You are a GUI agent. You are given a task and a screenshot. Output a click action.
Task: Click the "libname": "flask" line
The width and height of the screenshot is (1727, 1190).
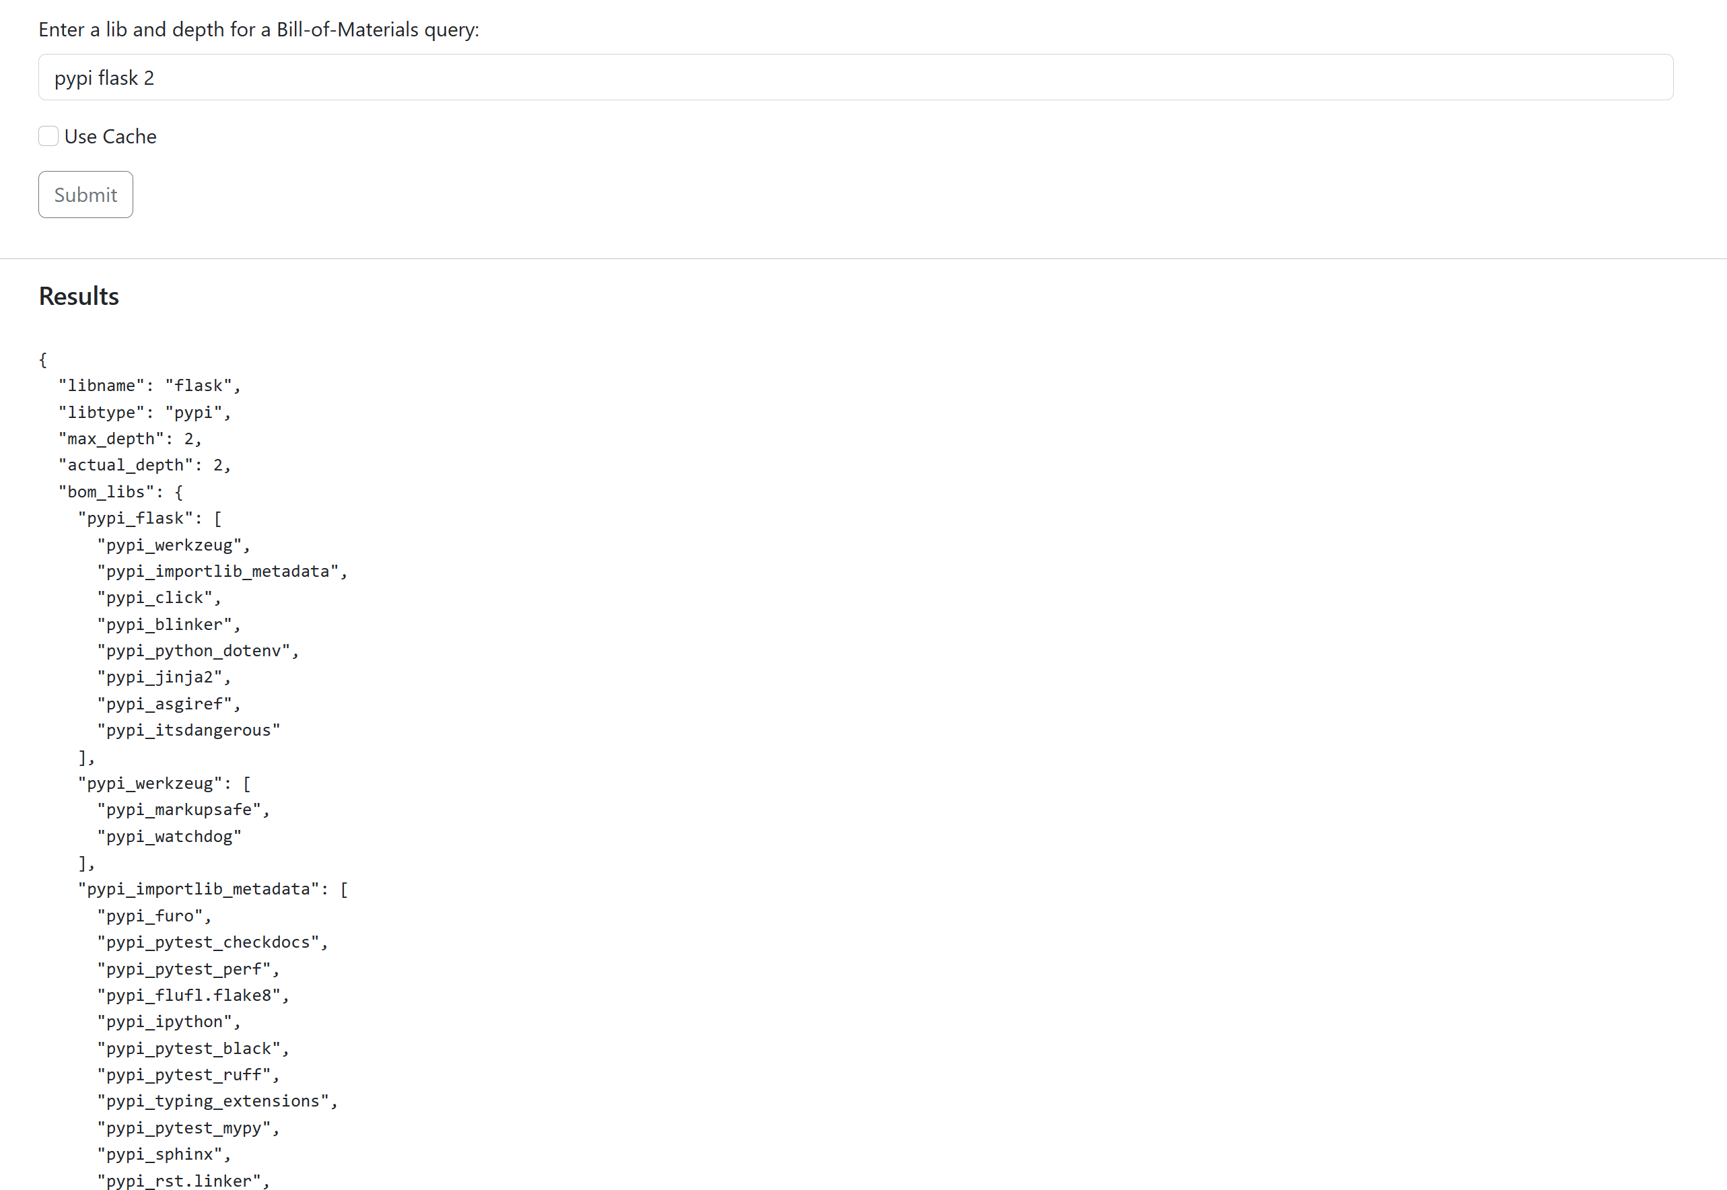[x=150, y=386]
